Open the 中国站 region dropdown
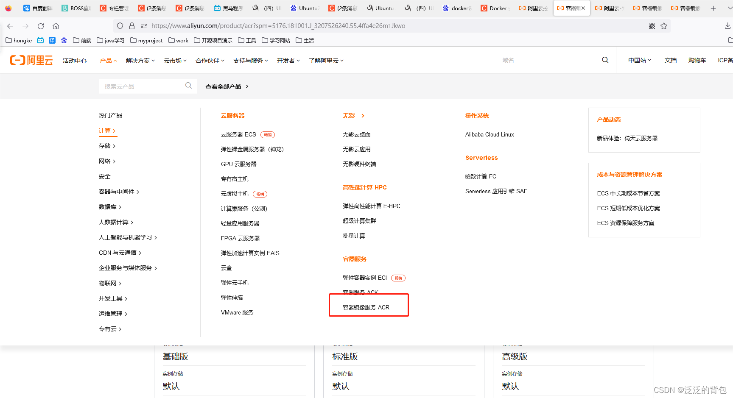 [640, 60]
